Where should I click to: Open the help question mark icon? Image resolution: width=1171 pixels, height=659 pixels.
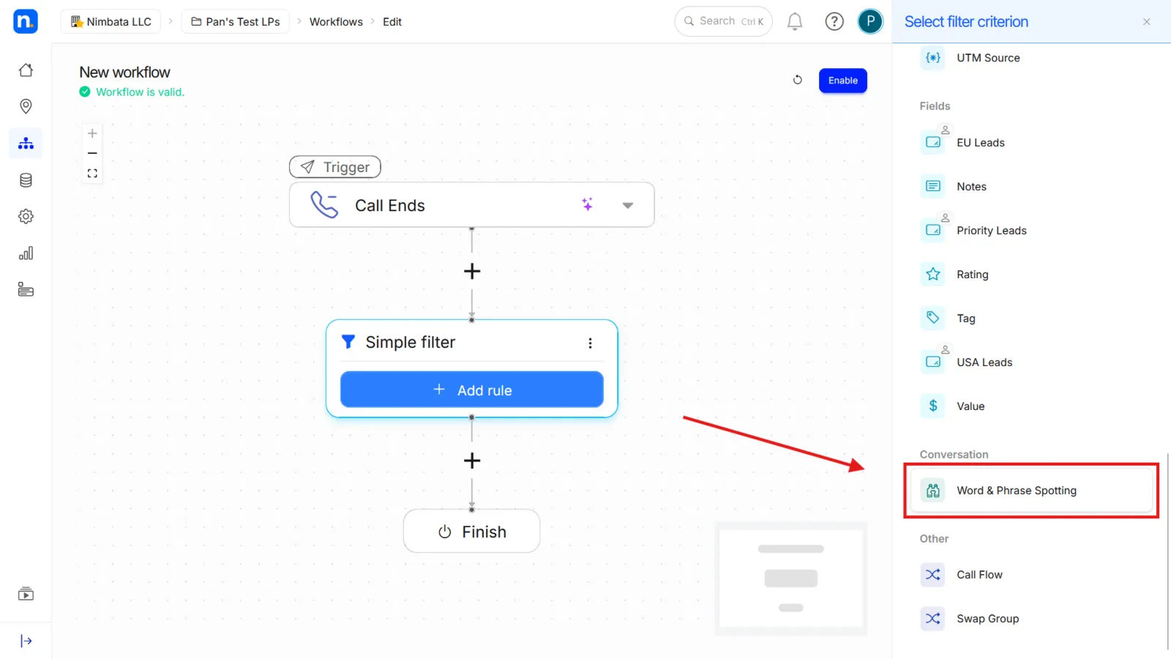click(834, 22)
